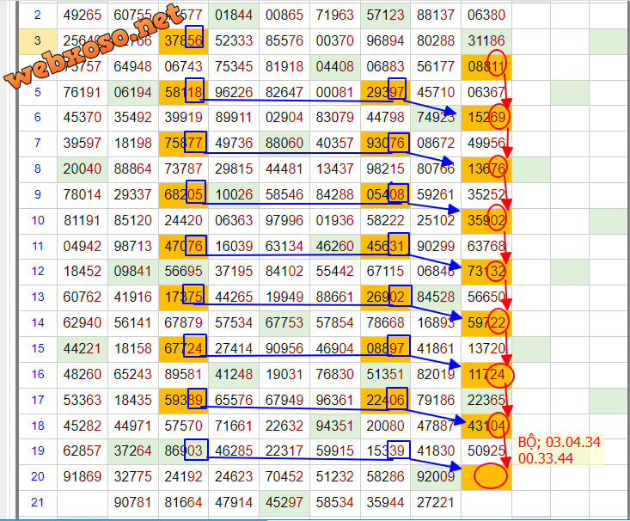
Task: Select cell containing 52333
Action: coord(234,40)
